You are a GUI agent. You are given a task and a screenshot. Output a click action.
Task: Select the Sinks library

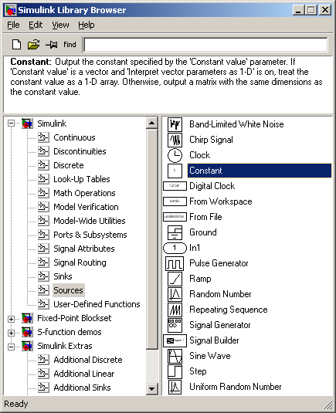coord(63,276)
